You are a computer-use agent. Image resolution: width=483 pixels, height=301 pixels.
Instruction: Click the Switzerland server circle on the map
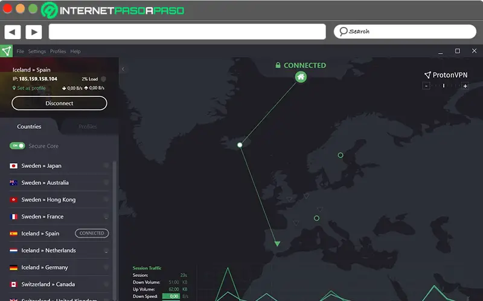pyautogui.click(x=316, y=218)
